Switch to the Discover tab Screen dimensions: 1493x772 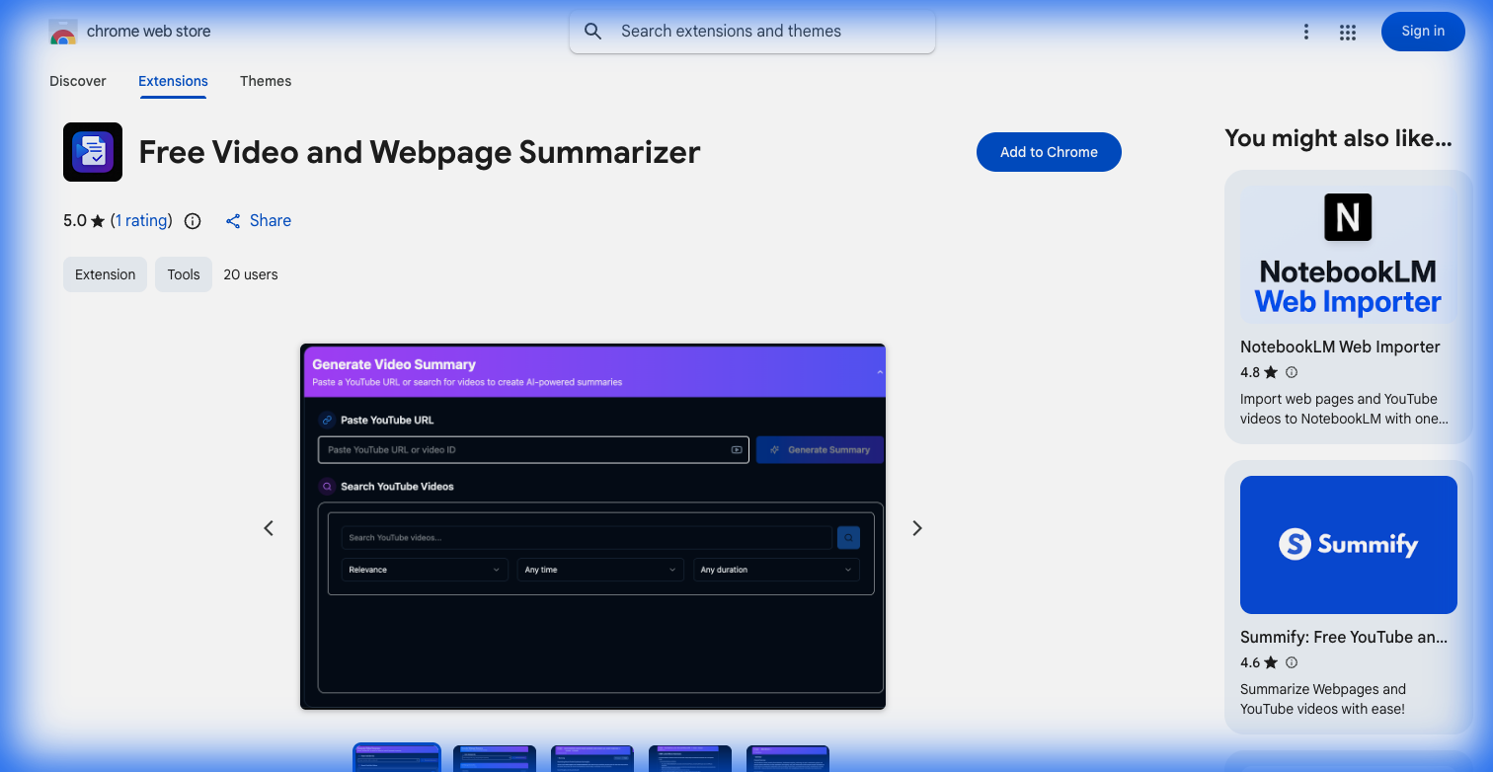(x=77, y=81)
